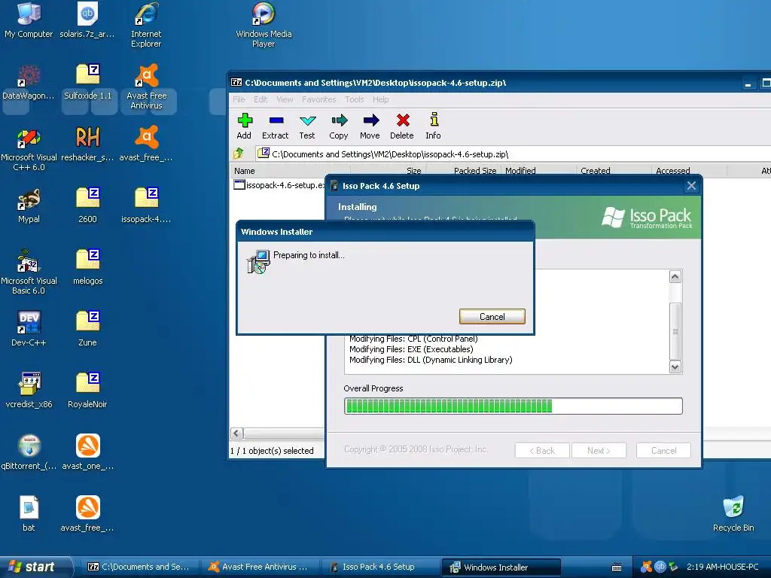771x578 pixels.
Task: Switch to Isso Pack 4.6 Setup taskbar button
Action: 379,567
